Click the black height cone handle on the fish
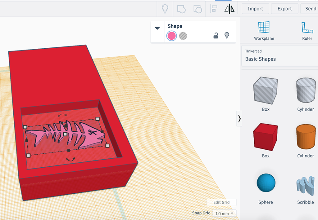This screenshot has height=220, width=318. (x=66, y=126)
